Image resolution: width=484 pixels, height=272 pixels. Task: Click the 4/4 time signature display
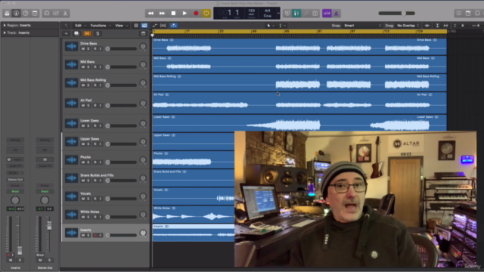click(x=267, y=11)
